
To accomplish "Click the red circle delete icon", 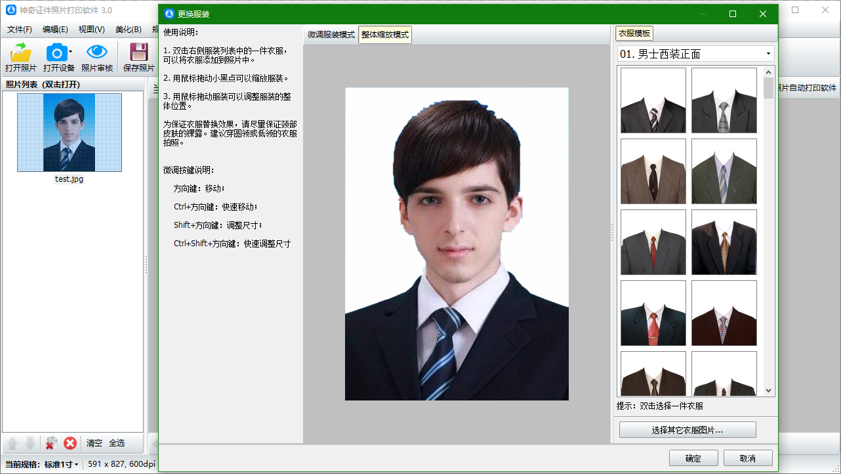I will click(x=70, y=443).
